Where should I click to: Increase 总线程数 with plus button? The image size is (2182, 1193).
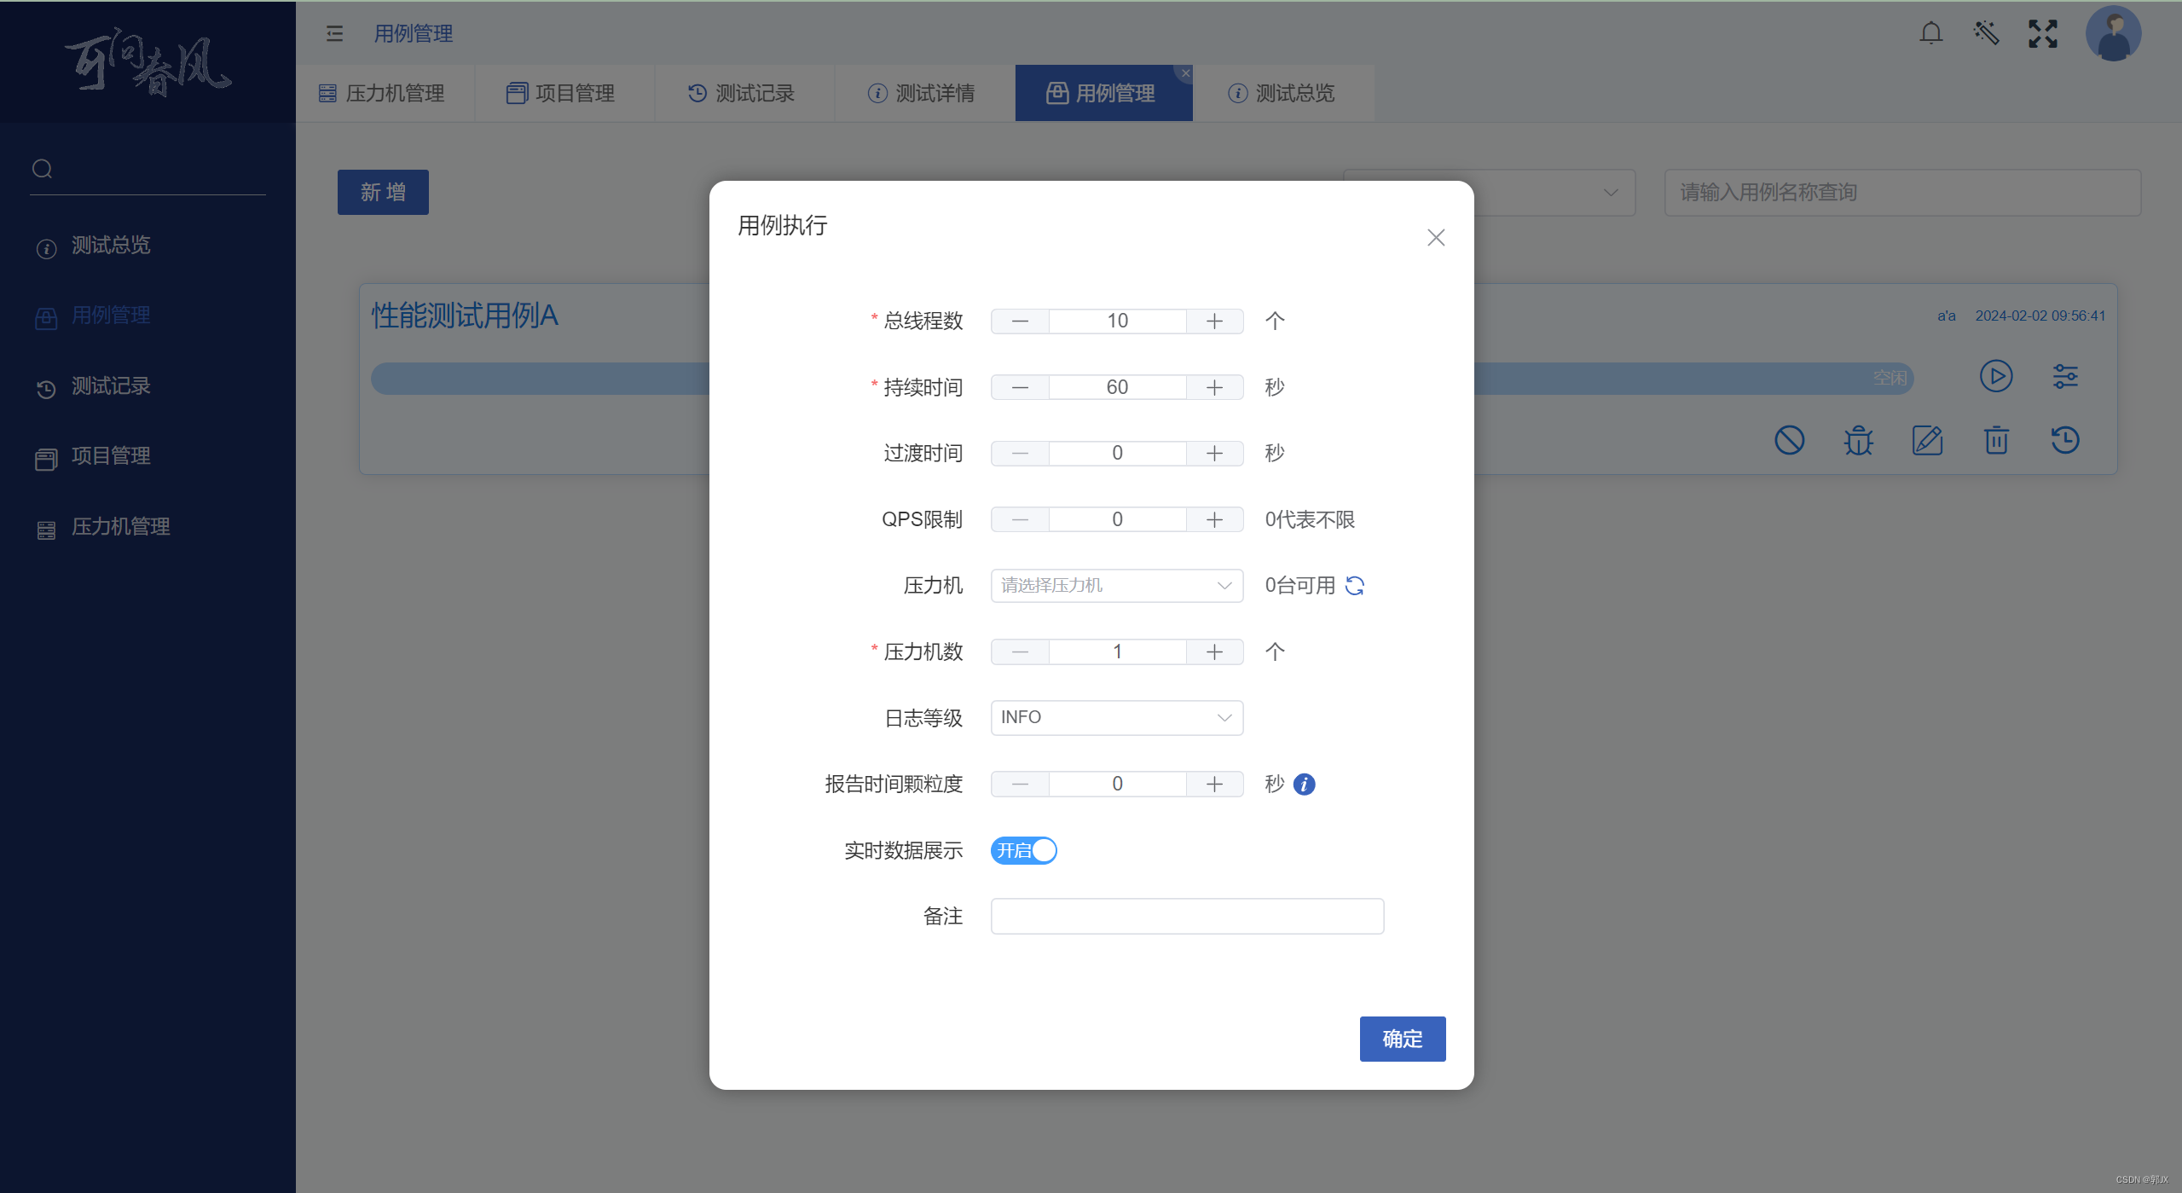[x=1214, y=321]
